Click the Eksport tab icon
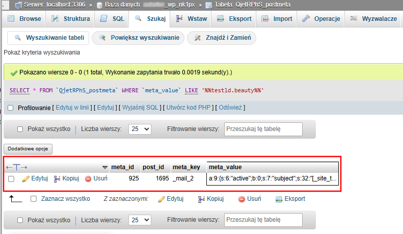The image size is (403, 234). click(220, 18)
